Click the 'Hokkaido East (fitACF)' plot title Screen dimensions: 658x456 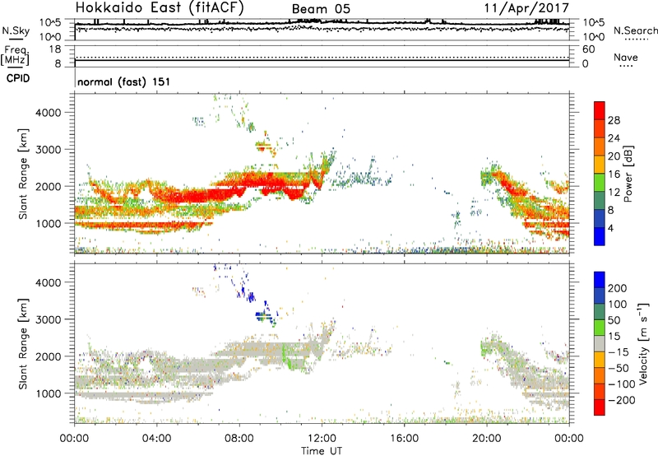point(160,8)
